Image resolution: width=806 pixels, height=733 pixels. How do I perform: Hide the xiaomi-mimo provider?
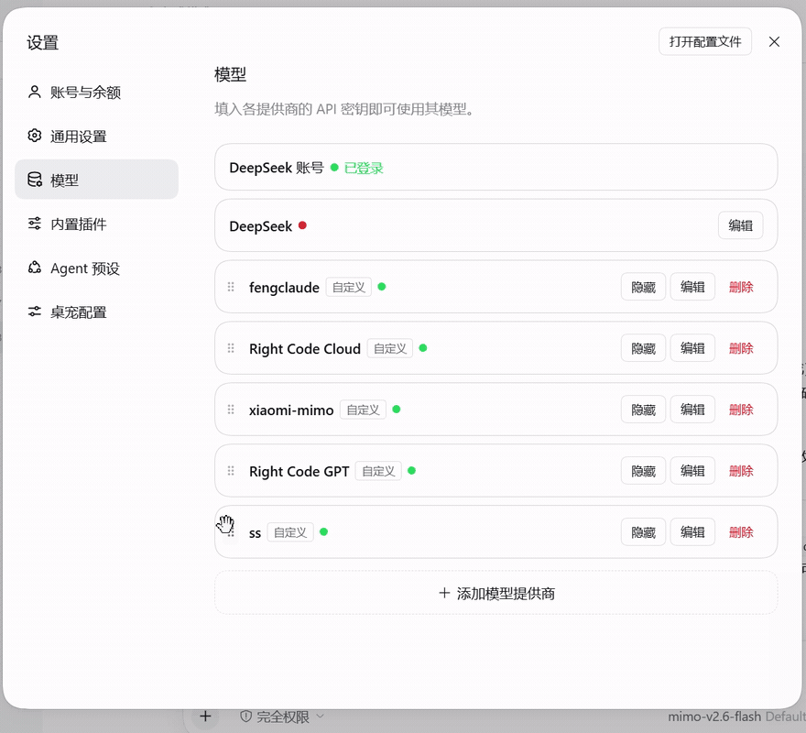point(643,410)
